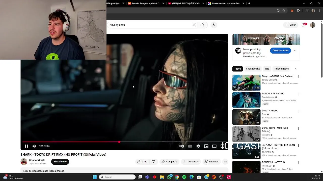The width and height of the screenshot is (323, 181).
Task: Click the taskbar Buscar search box
Action: 117,177
